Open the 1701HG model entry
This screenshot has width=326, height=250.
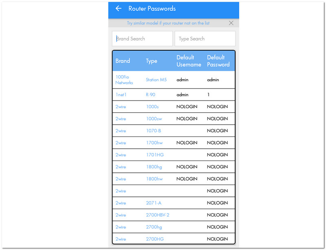[155, 155]
